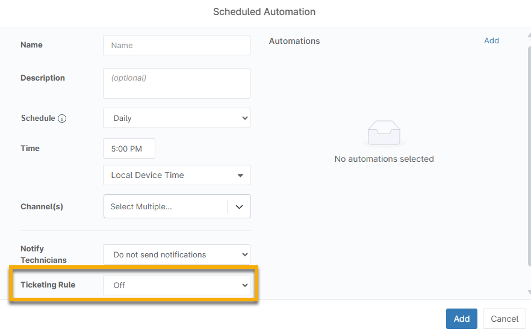Open the Select Multiple channels field

point(166,206)
